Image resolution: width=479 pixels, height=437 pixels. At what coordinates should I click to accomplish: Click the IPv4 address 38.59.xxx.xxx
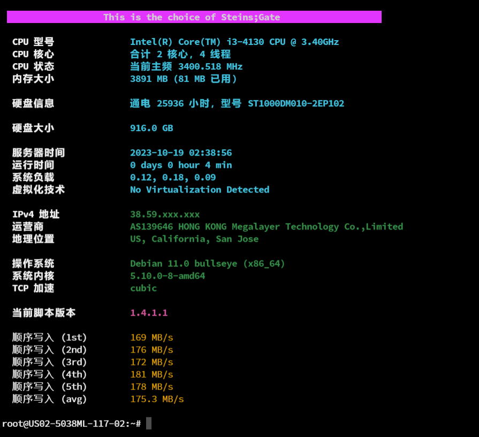coord(165,214)
